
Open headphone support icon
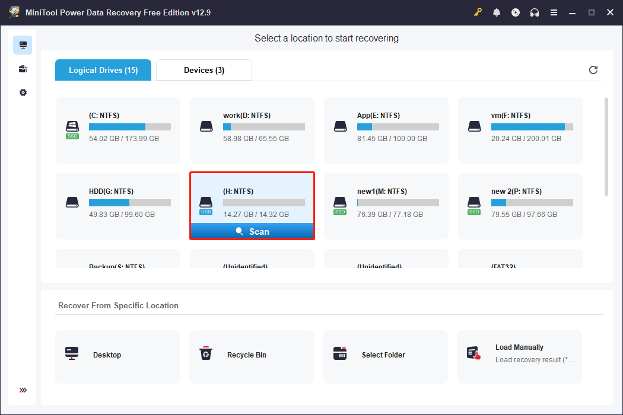point(535,12)
